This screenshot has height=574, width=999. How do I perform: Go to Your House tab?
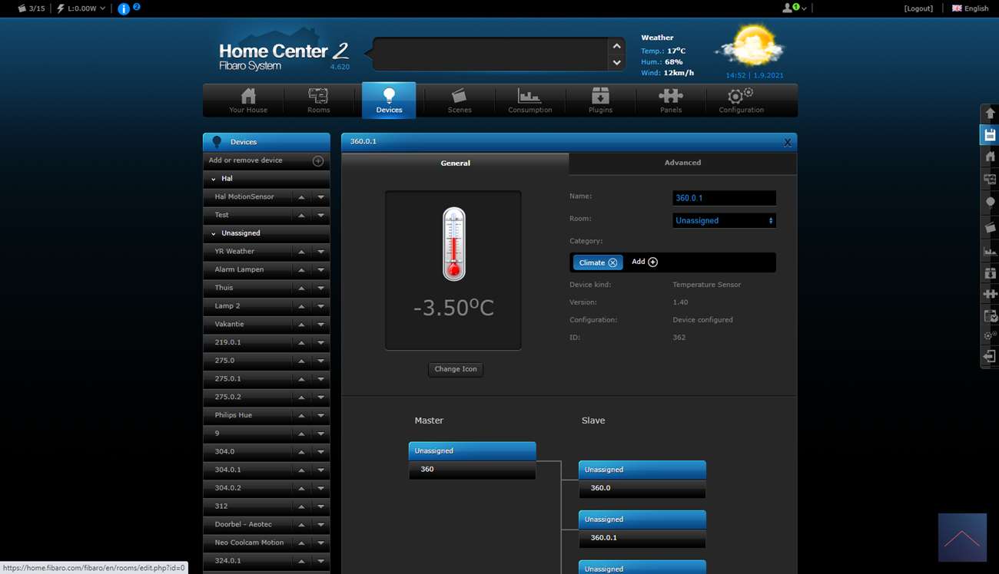(x=248, y=101)
